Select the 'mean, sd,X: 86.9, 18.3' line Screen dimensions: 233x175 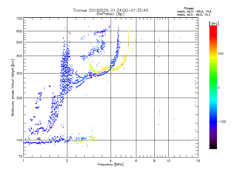[194, 15]
